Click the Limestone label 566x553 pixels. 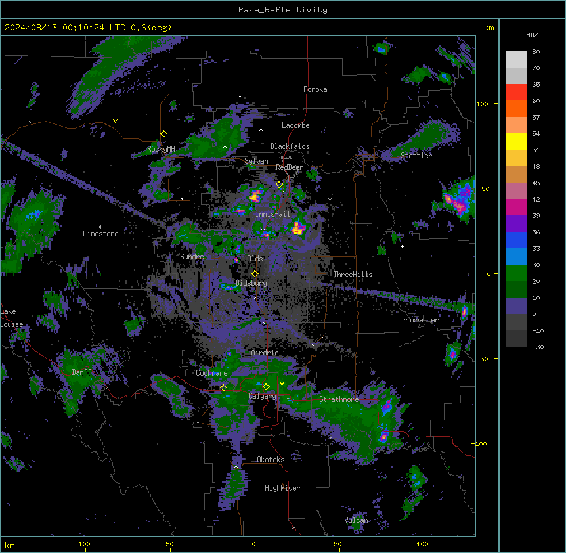pyautogui.click(x=100, y=234)
